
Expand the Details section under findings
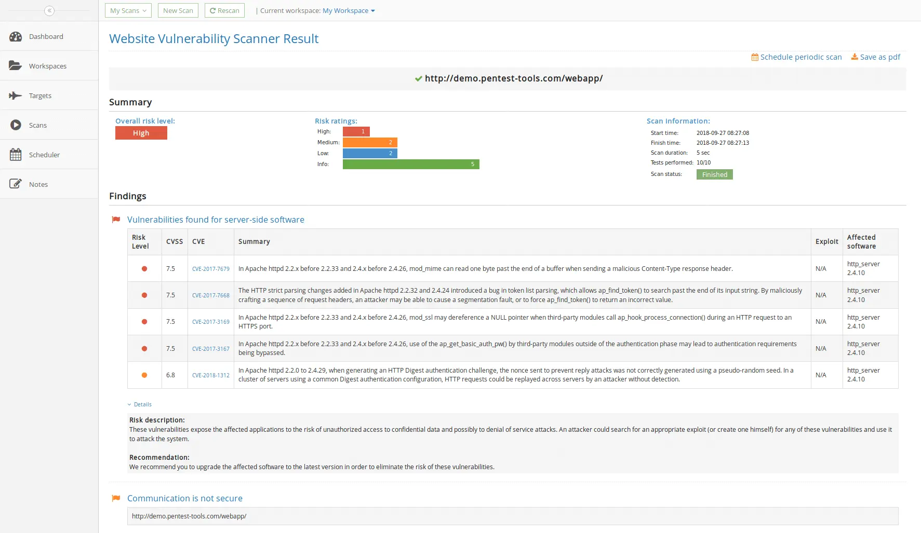coord(139,404)
